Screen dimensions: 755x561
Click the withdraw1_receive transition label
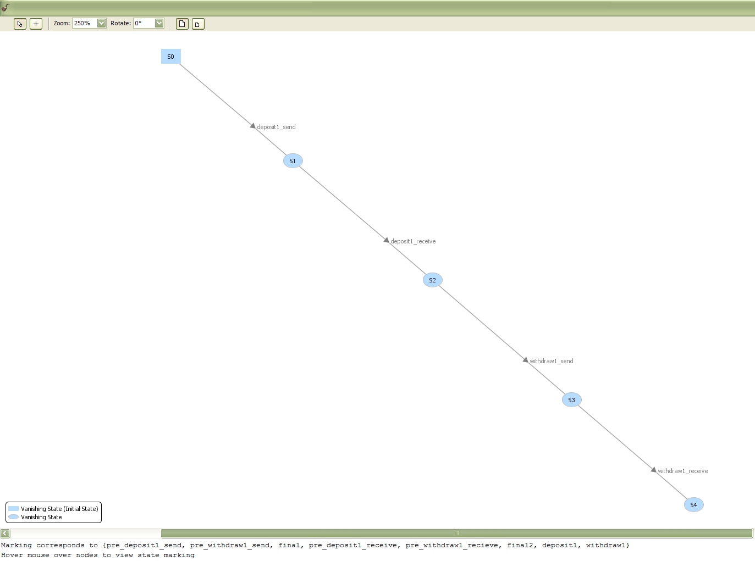(x=683, y=471)
